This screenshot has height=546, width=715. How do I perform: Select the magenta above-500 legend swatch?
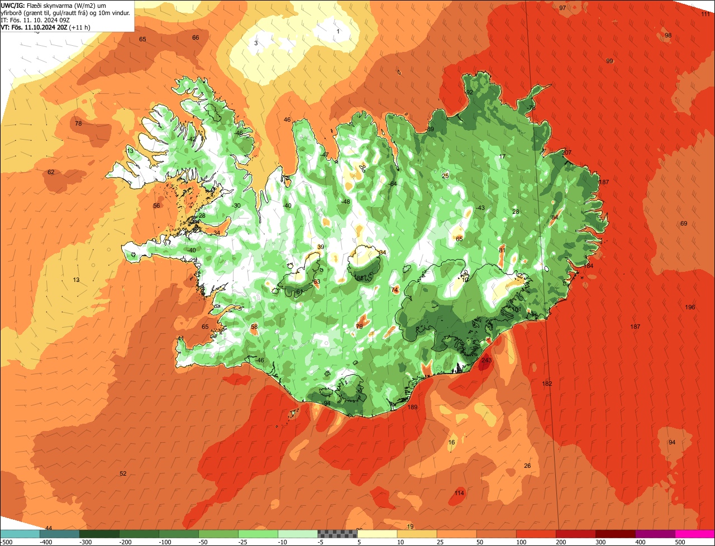tap(695, 534)
